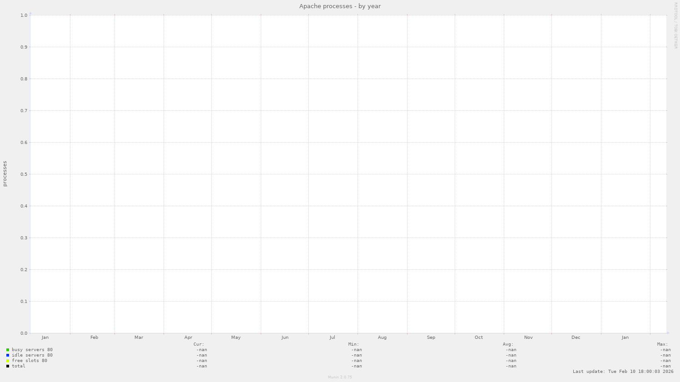Click the Apache processes - by year title

coord(340,6)
